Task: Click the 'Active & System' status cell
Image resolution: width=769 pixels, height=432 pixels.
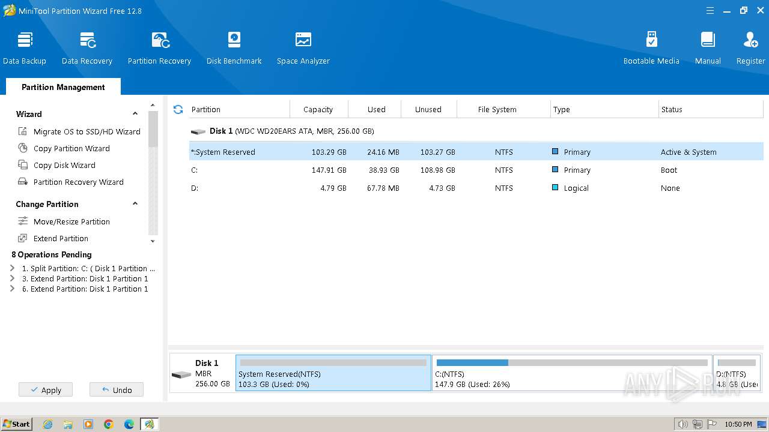Action: [x=688, y=152]
